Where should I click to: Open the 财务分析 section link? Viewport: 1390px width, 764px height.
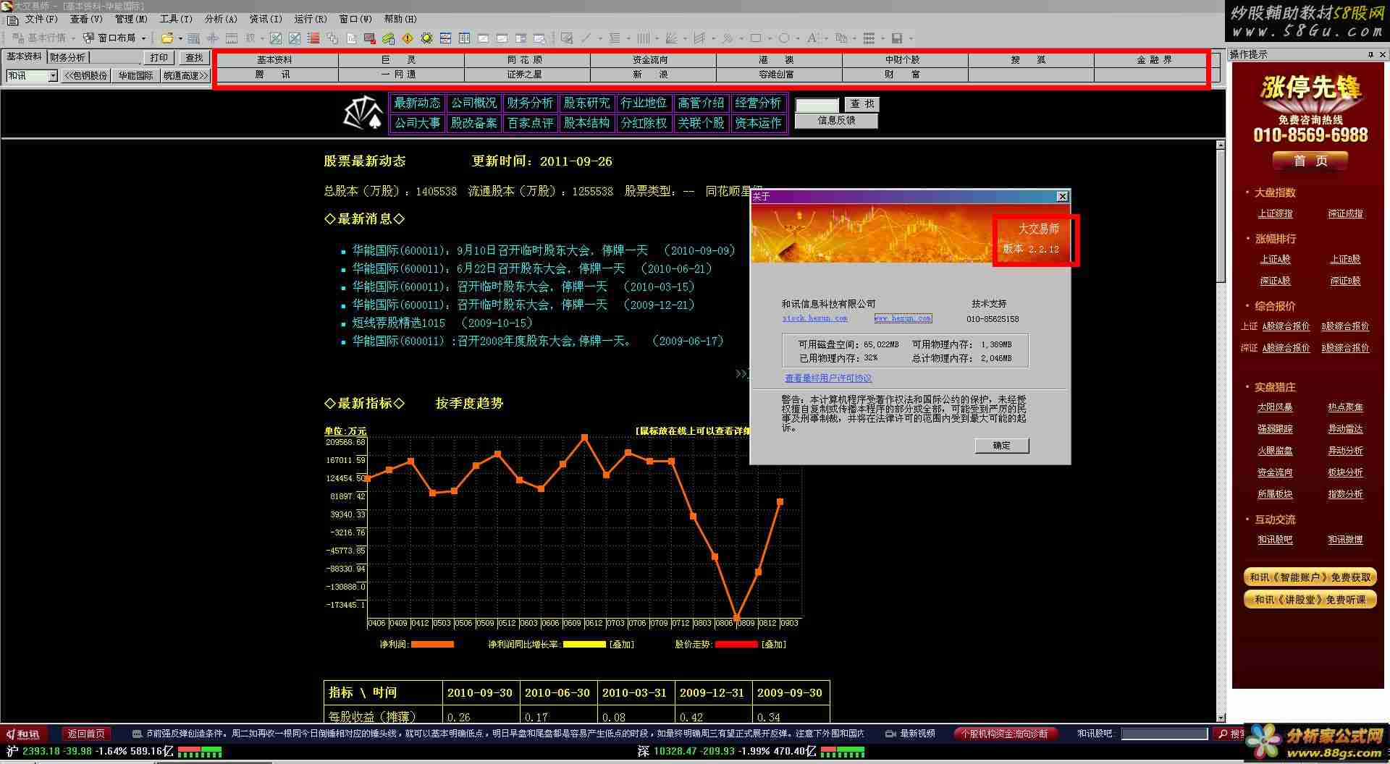click(530, 103)
